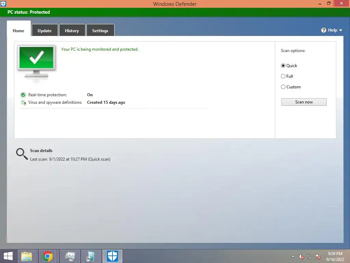
Task: Restore down the Windows Defender window
Action: [328, 3]
